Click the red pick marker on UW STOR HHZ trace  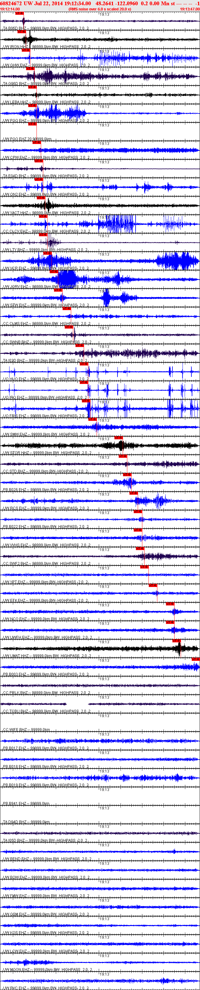(118, 437)
